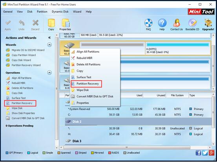Select the H:(NTFS) partition block
Viewport: 217px width, 162px height.
tap(178, 48)
